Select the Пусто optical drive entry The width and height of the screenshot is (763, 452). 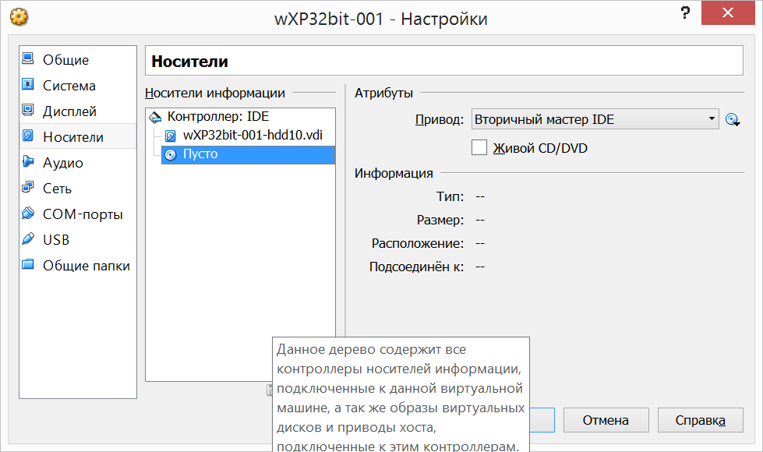coord(248,155)
